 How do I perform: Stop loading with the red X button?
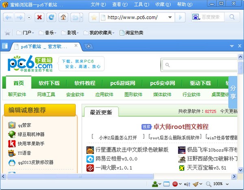39,17
